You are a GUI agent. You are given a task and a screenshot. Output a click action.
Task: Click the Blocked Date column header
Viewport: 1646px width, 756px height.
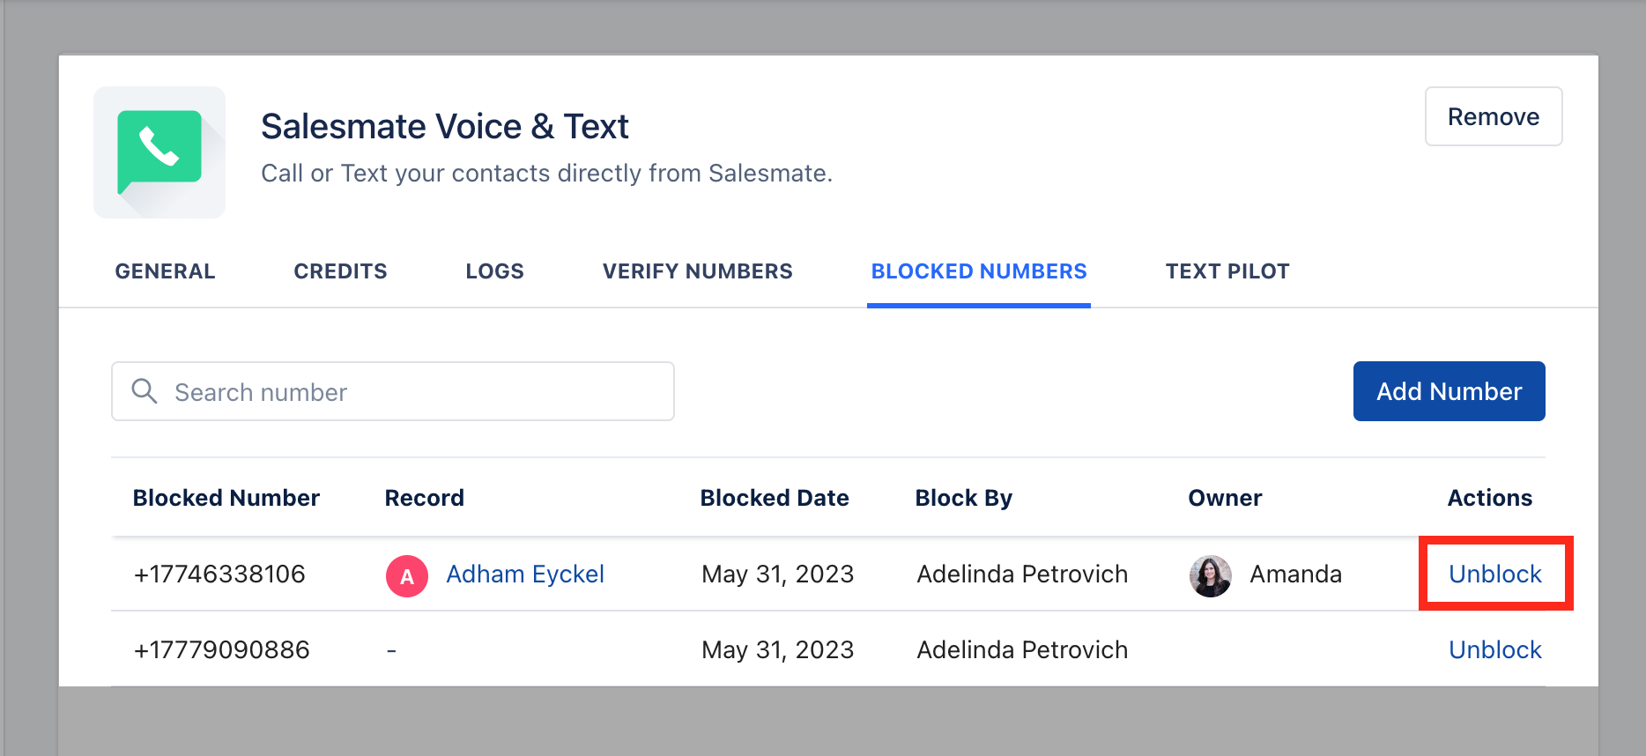pos(775,498)
